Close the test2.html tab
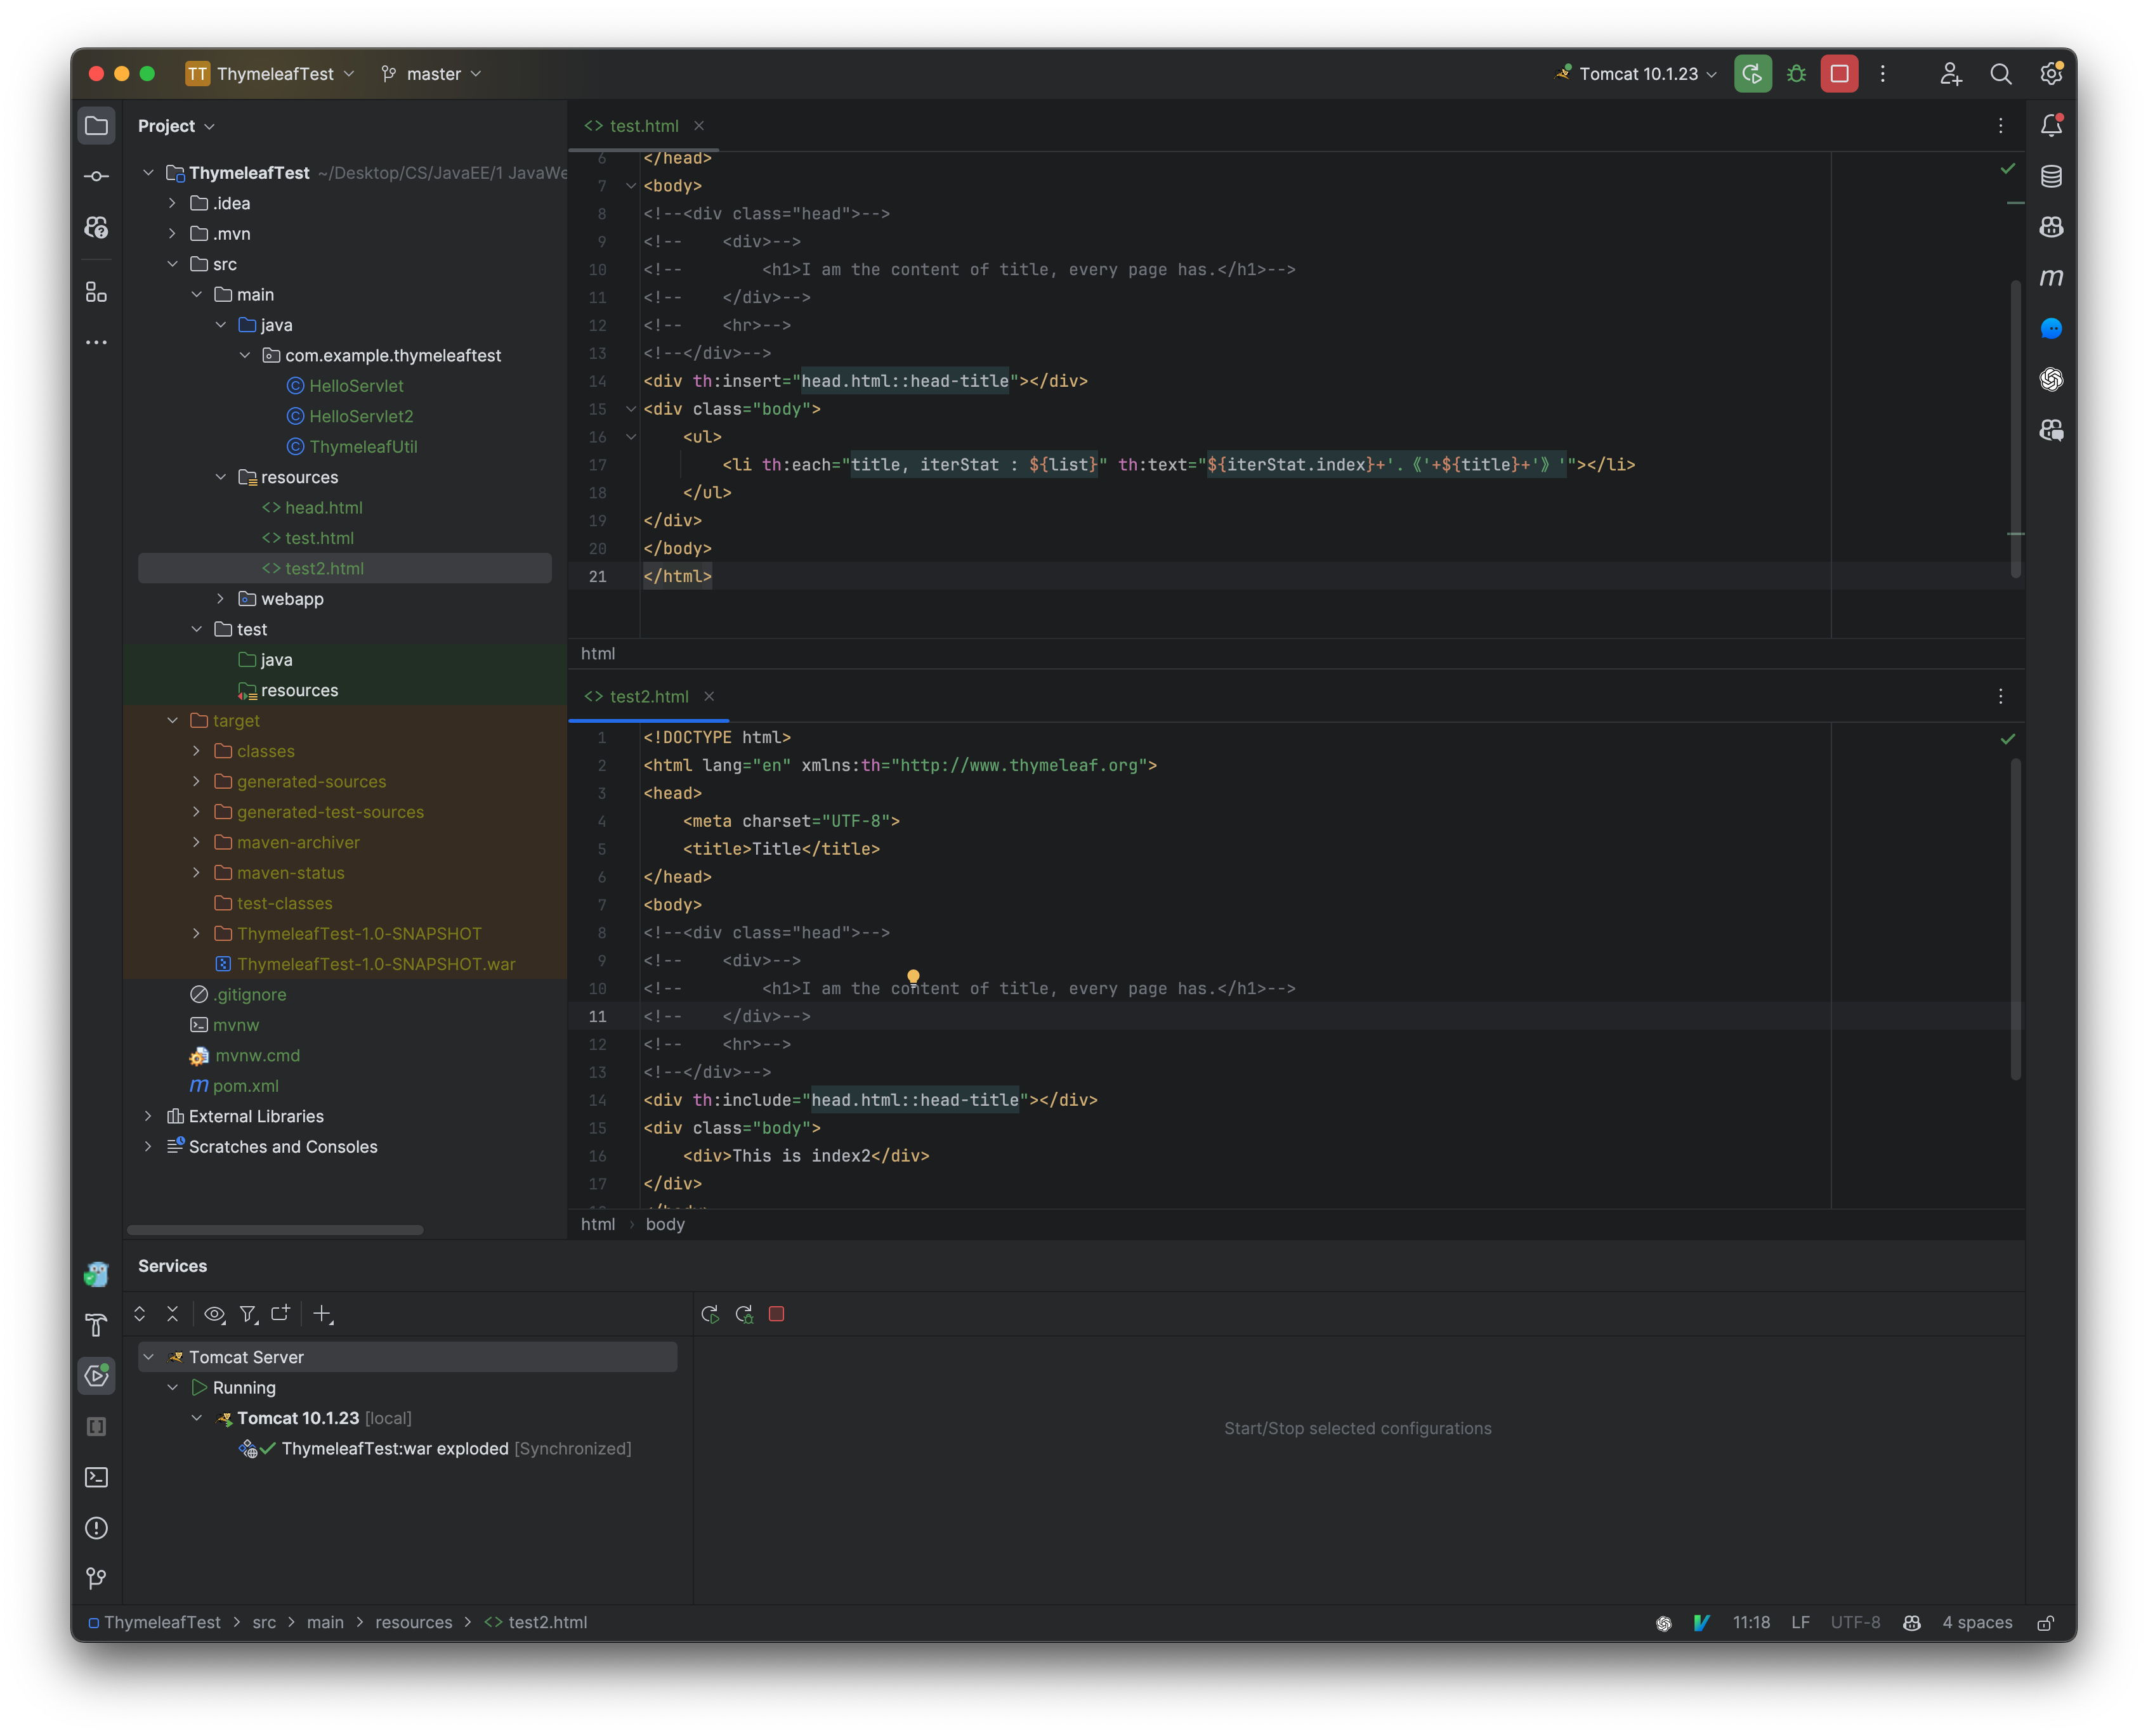 pos(709,697)
